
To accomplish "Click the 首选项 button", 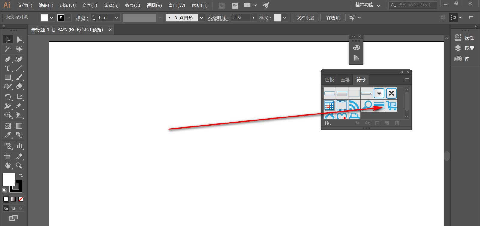I will (333, 18).
